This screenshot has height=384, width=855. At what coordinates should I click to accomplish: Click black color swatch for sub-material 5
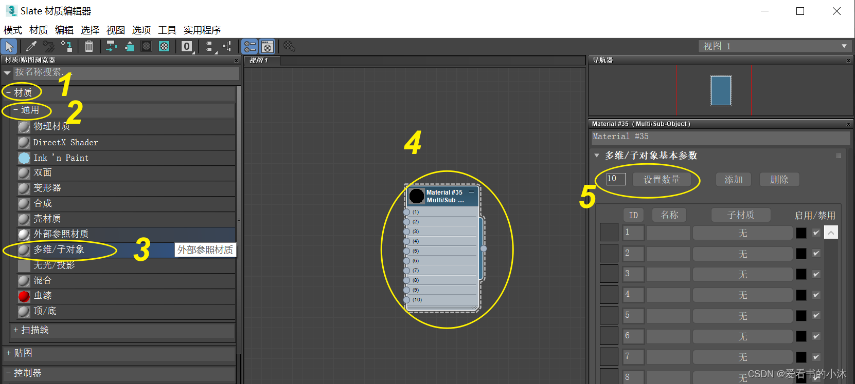click(801, 315)
